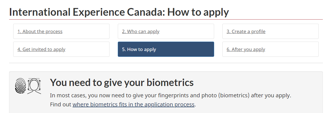Click the Find out text before the link
The height and width of the screenshot is (113, 330).
(61, 104)
